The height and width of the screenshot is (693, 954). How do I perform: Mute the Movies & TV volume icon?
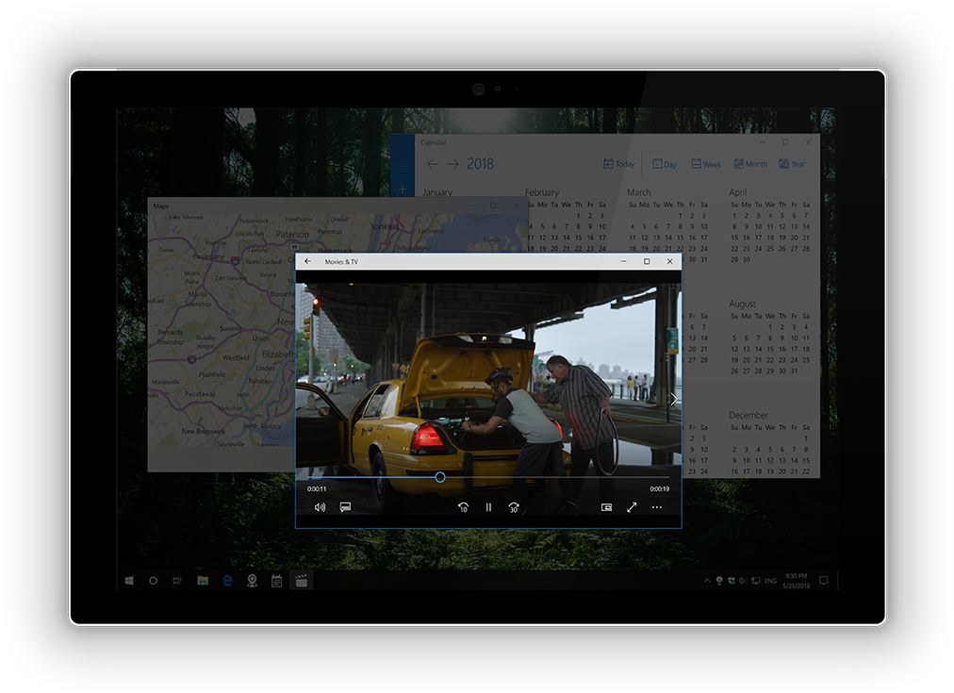(320, 507)
